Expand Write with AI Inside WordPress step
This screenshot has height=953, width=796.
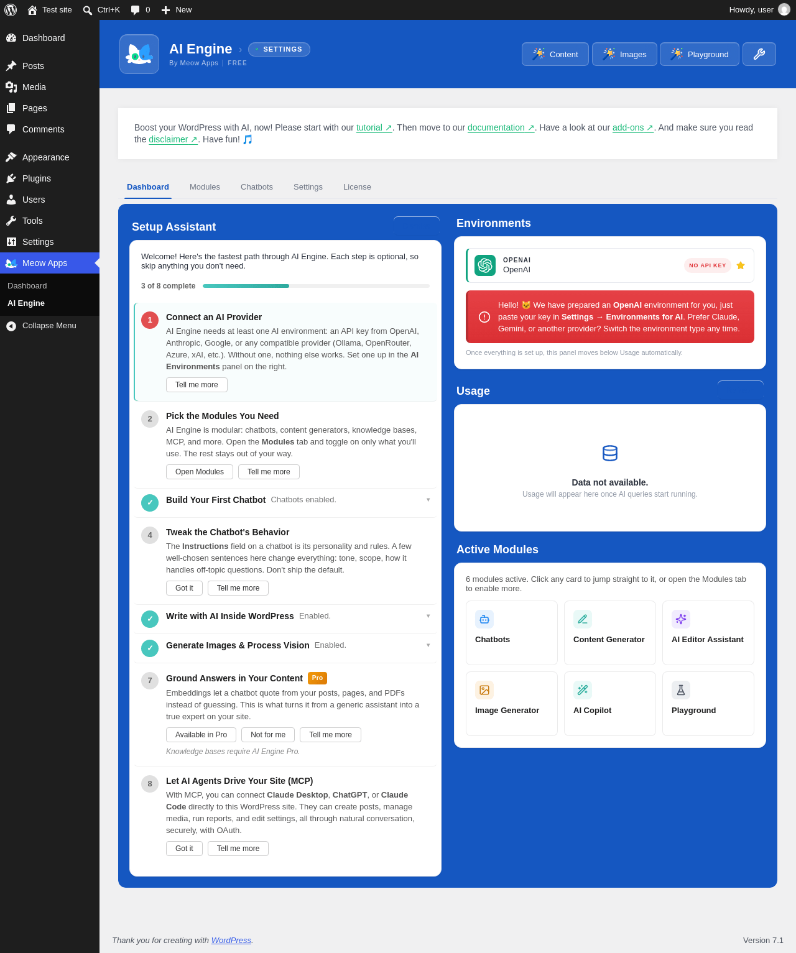(x=428, y=616)
